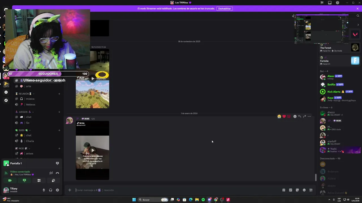The width and height of the screenshot is (362, 203).
Task: Mute the microphone next to Tifany
Action: 44,190
